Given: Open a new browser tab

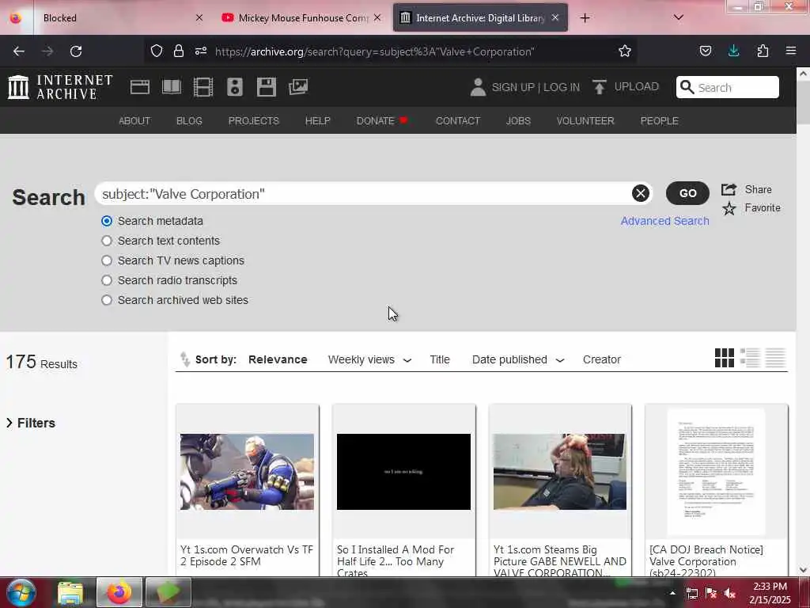Looking at the screenshot, I should coord(585,18).
